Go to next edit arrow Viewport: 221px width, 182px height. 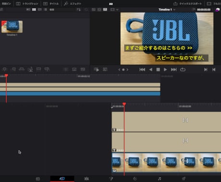click(127, 69)
